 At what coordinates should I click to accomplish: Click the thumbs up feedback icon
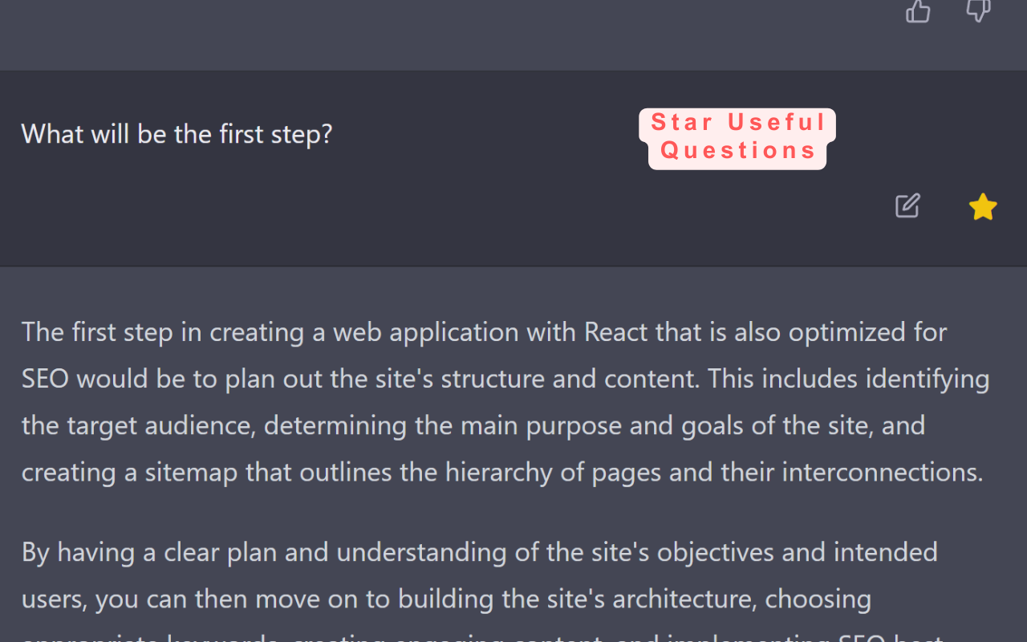(918, 10)
